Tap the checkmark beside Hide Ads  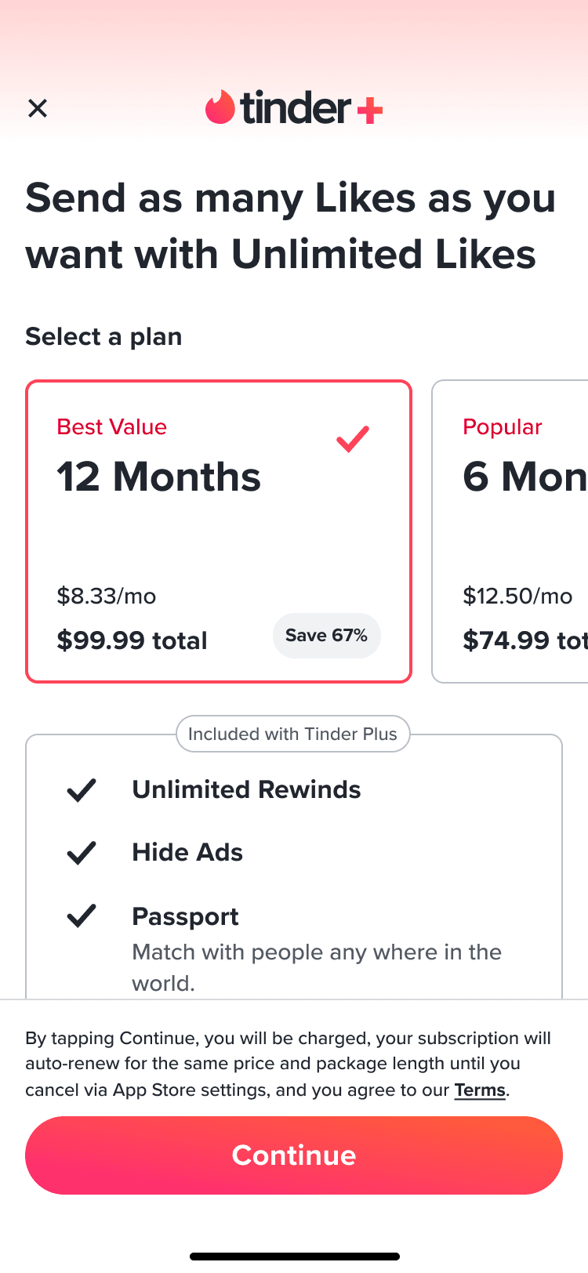[82, 853]
